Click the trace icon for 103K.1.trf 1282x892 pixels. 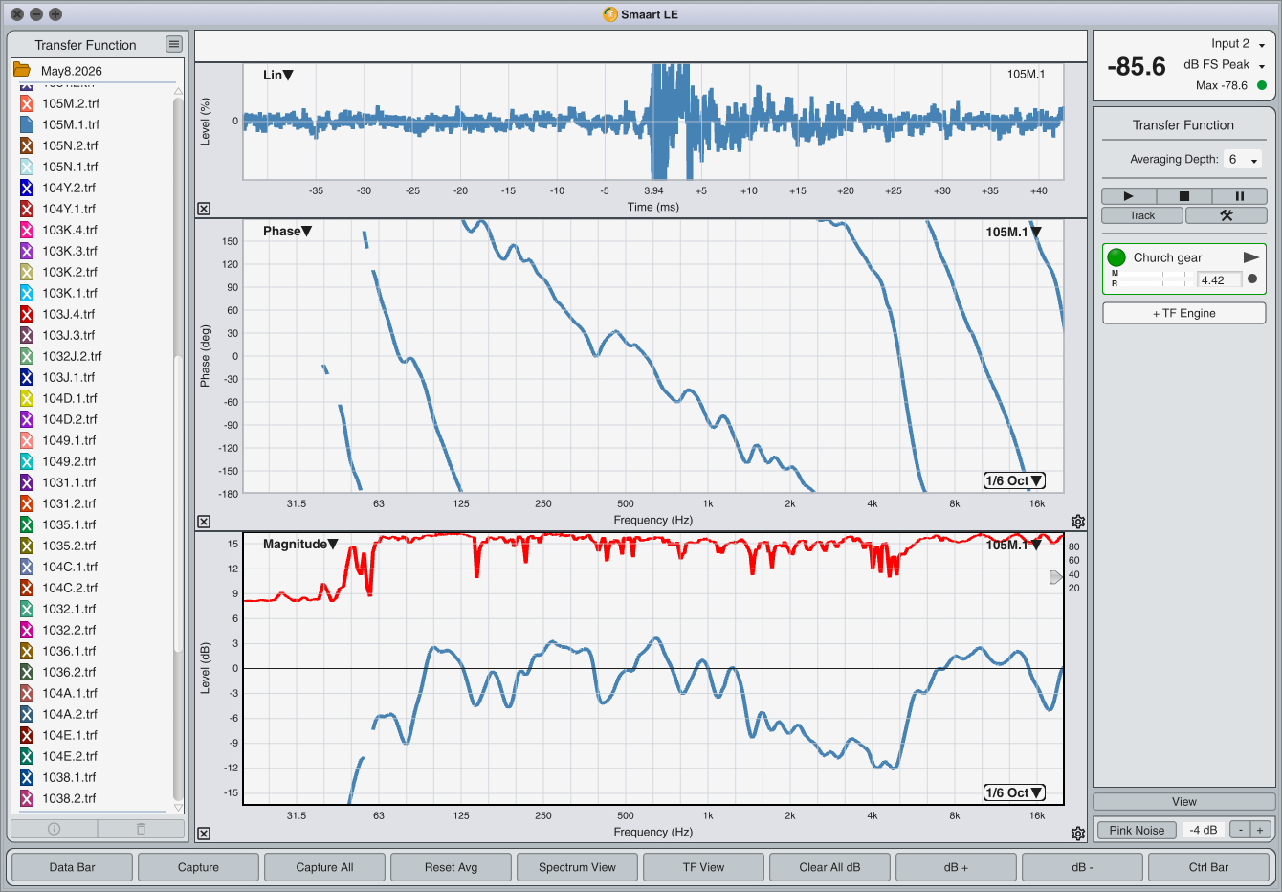pos(27,293)
